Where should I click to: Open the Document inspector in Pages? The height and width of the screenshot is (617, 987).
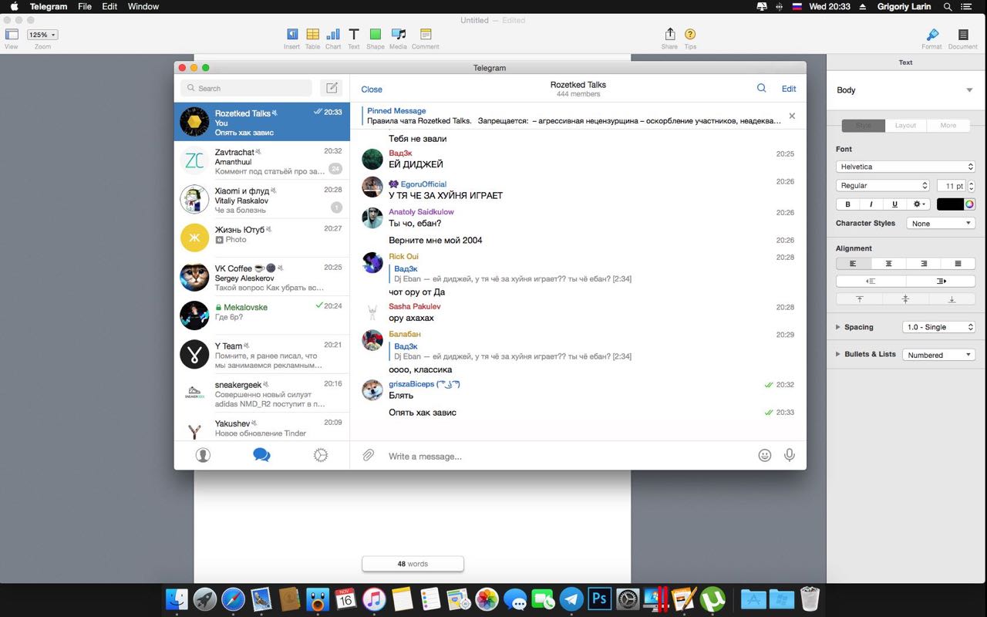(963, 34)
